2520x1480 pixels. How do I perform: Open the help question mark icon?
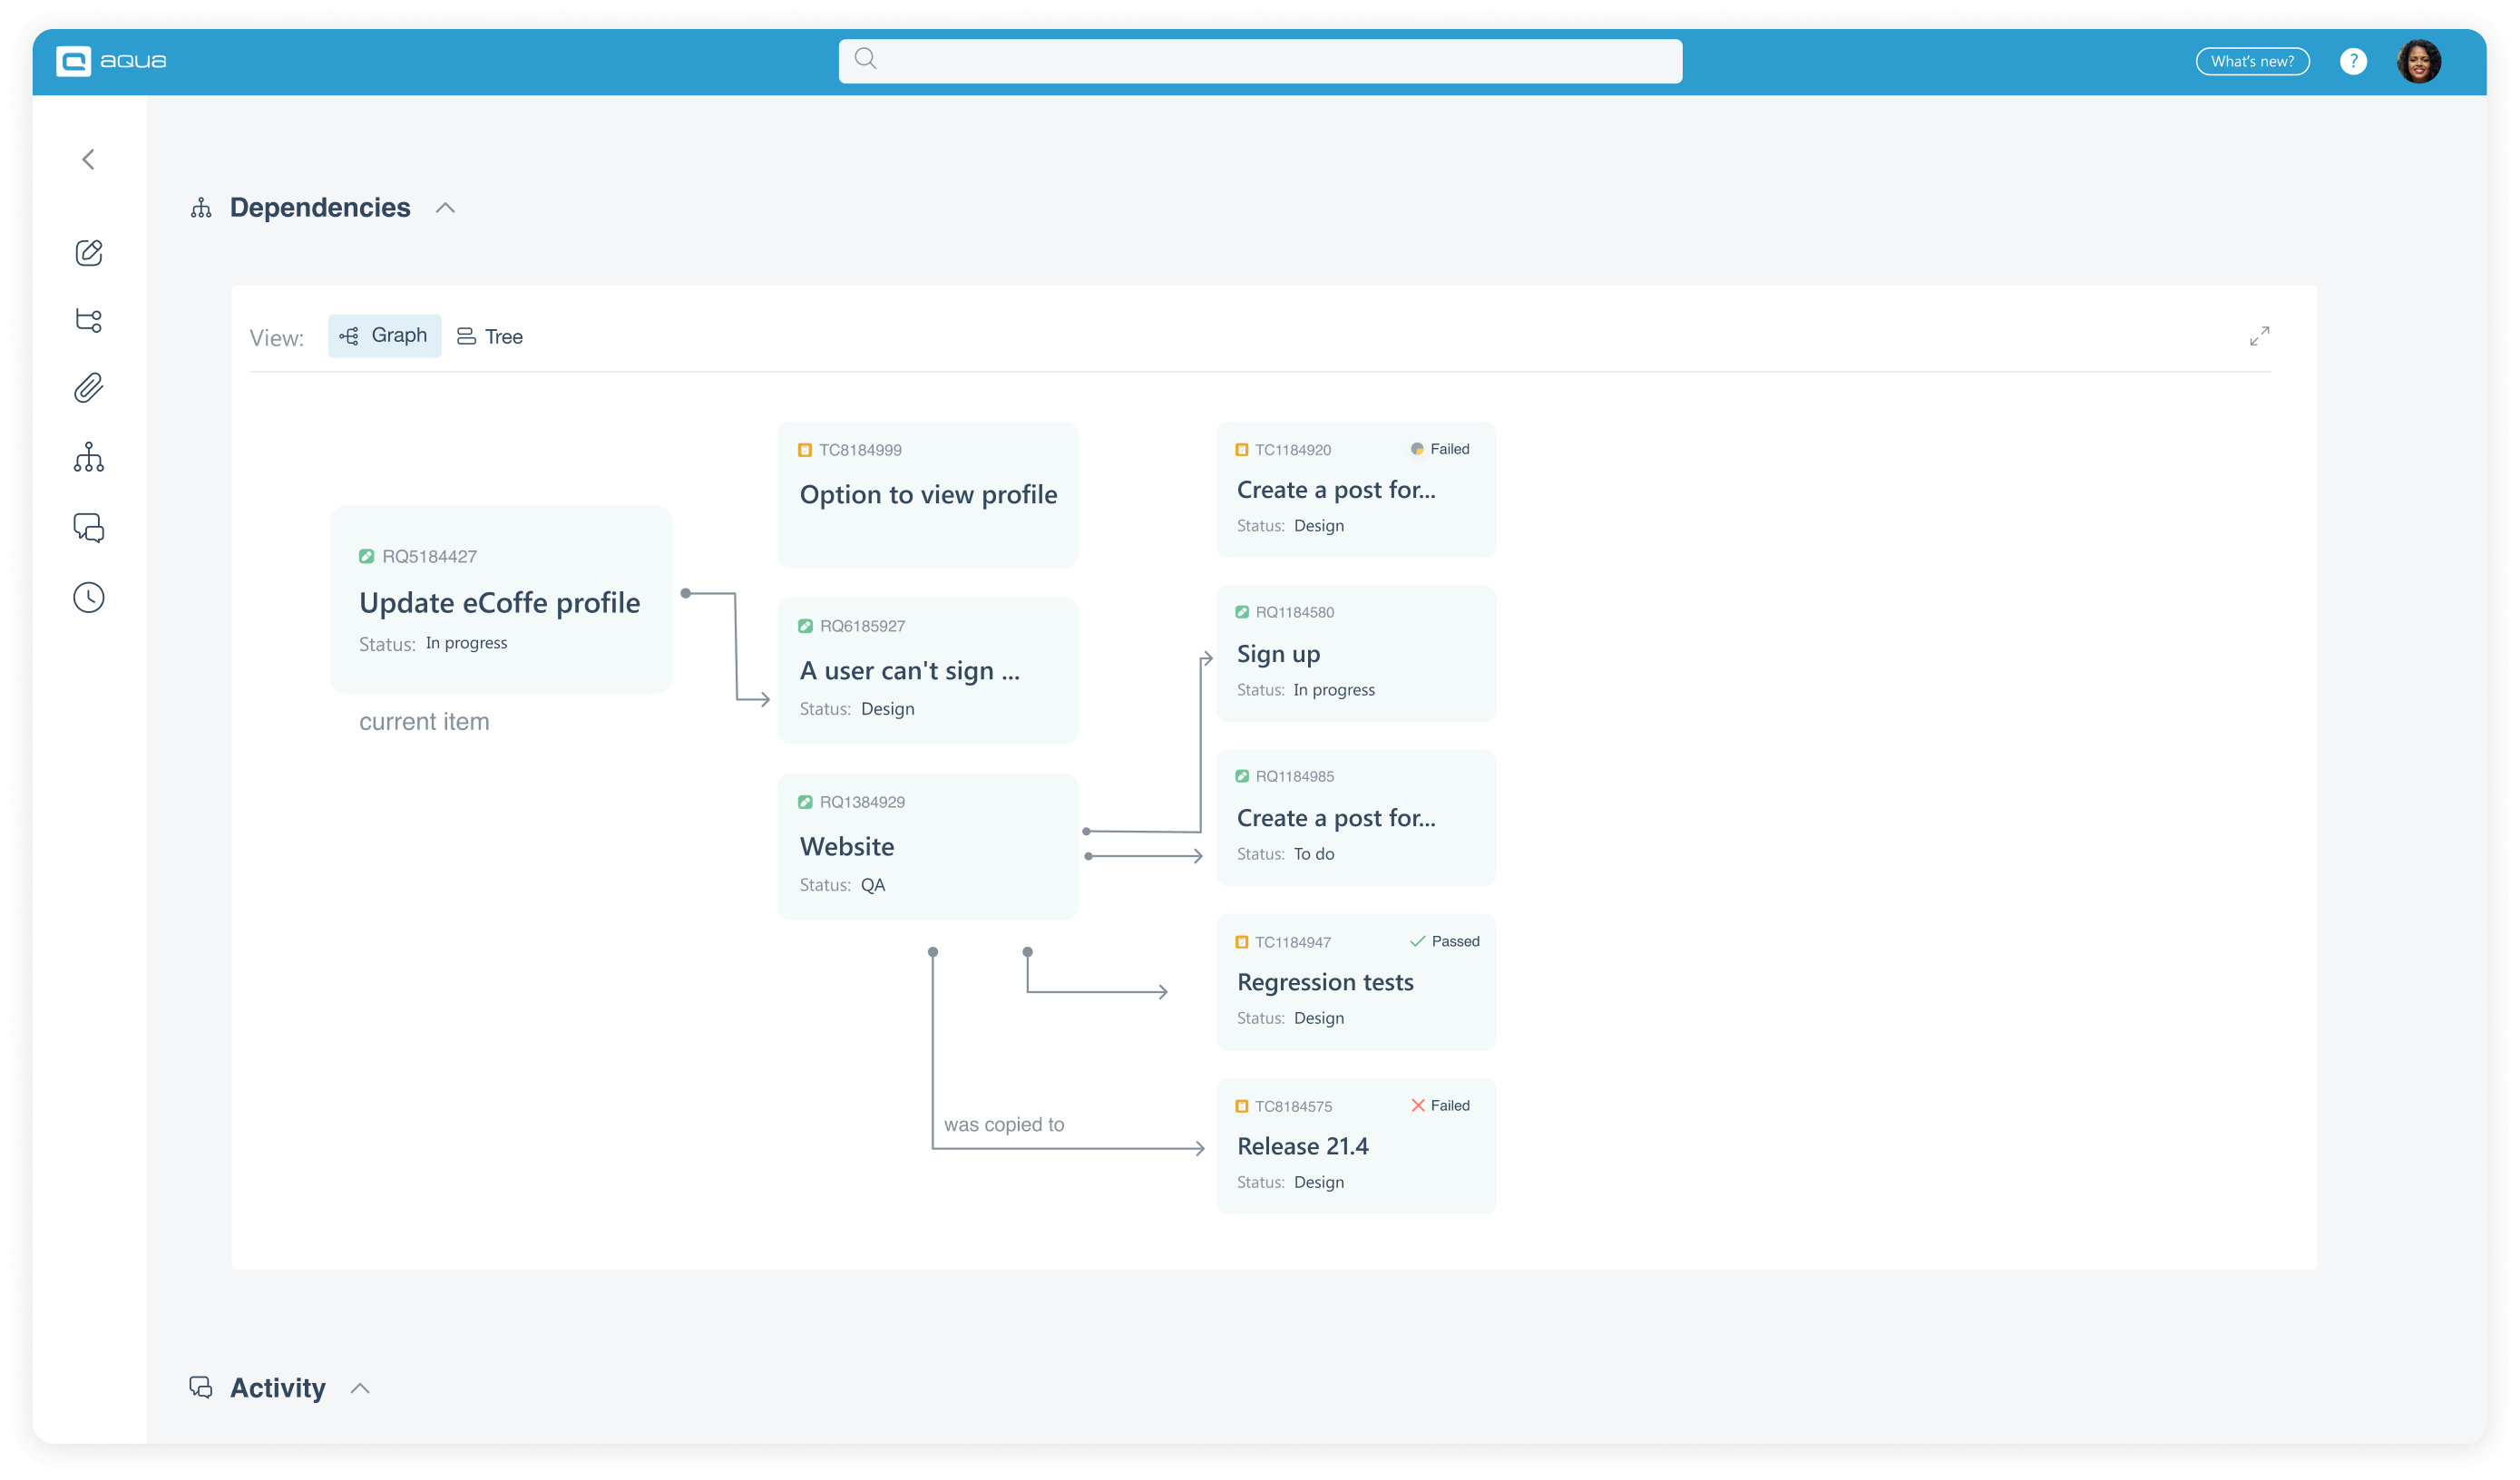pos(2354,61)
